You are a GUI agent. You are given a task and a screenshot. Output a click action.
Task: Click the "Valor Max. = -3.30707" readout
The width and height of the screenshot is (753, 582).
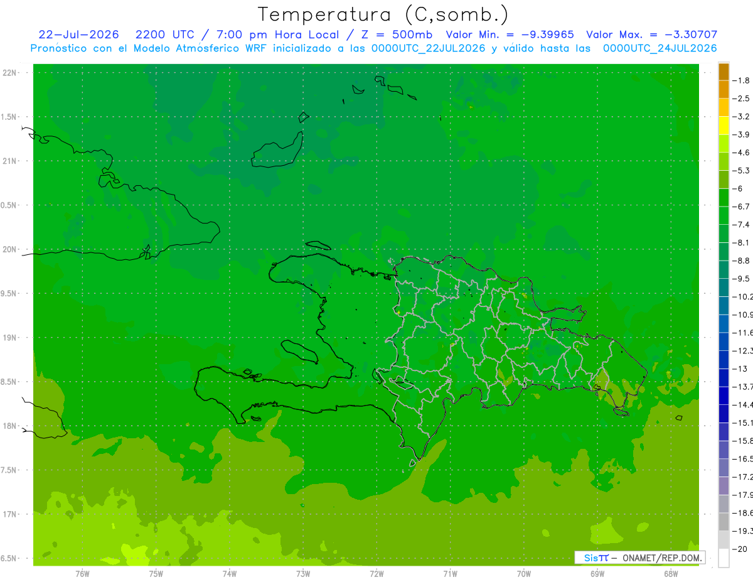pyautogui.click(x=651, y=35)
